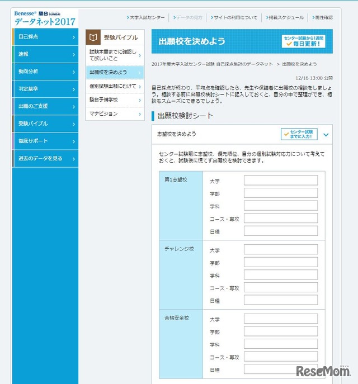
Task: Click the 学科 field for 第1志望校
Action: coord(281,206)
